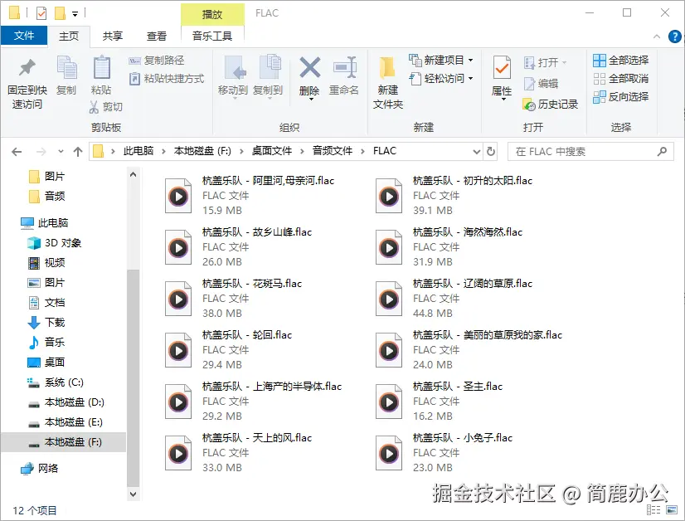
Task: Open 桌面 in the navigation pane
Action: tap(46, 363)
